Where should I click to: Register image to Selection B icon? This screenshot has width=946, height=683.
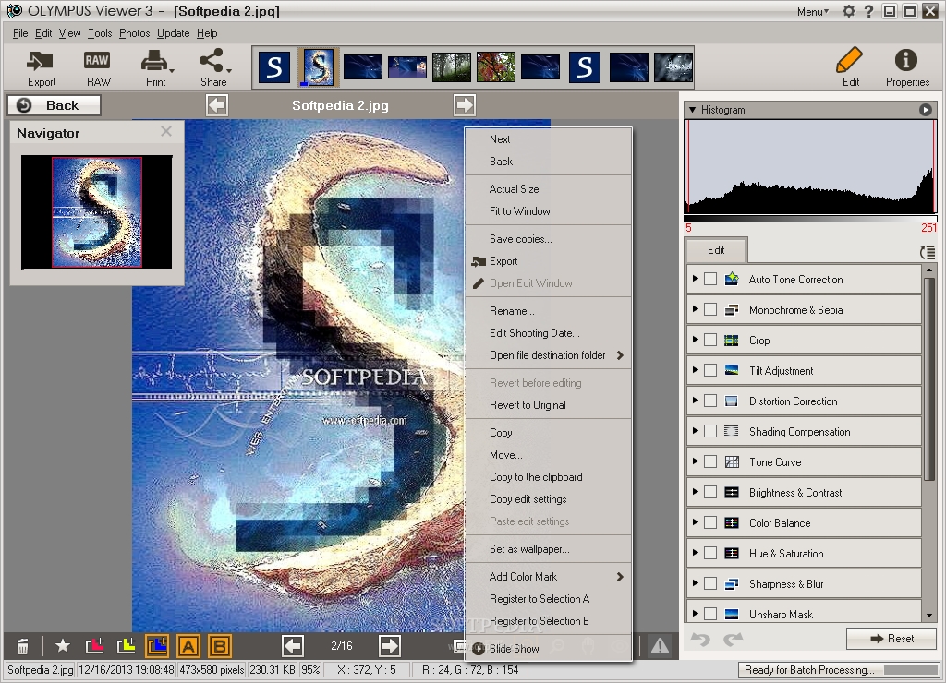point(220,646)
